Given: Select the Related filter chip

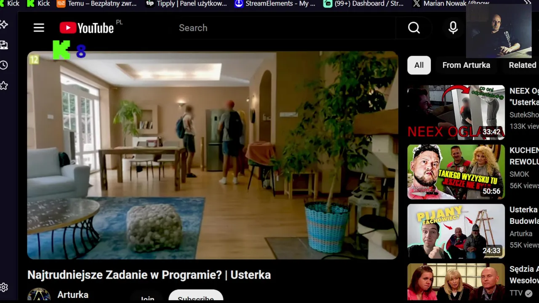Looking at the screenshot, I should (x=522, y=65).
